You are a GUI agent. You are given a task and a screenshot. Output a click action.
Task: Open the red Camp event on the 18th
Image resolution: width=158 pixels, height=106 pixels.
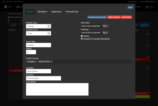point(142,59)
